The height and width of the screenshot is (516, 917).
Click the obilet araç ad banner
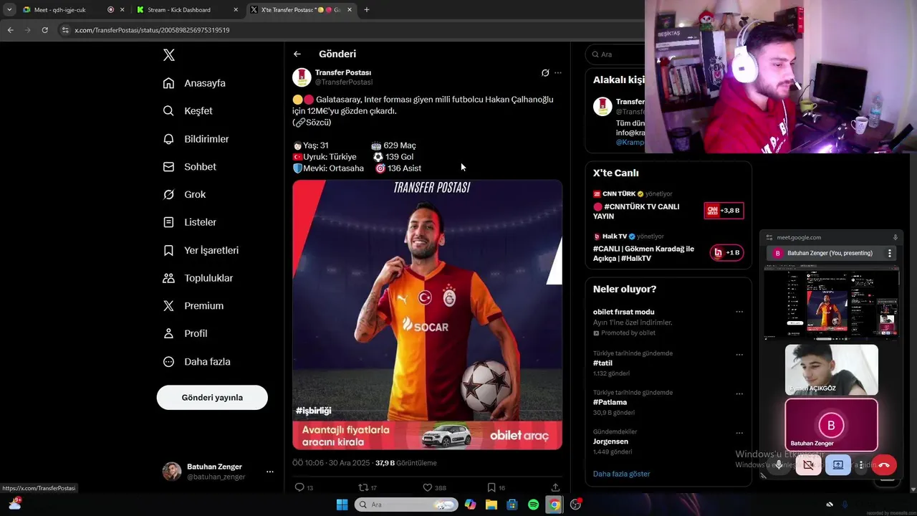coord(427,435)
